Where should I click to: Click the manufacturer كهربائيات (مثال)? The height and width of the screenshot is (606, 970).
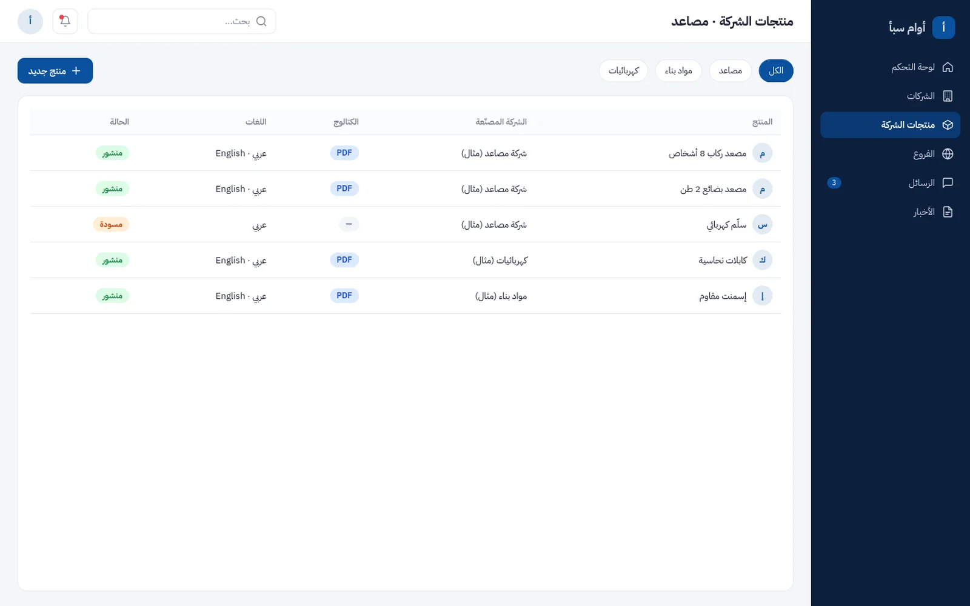click(x=500, y=261)
